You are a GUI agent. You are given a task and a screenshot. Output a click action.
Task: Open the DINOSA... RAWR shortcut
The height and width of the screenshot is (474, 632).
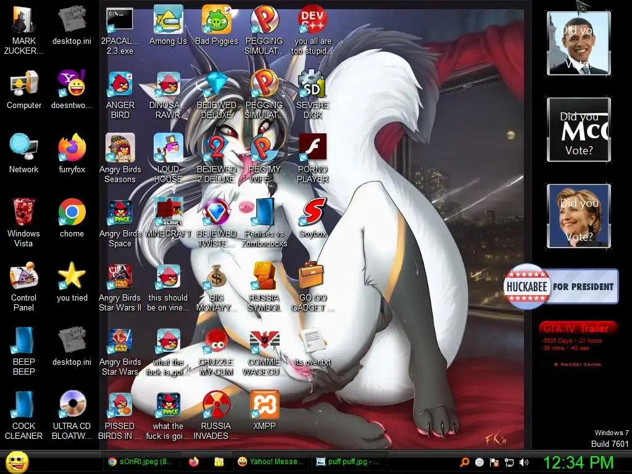[168, 94]
